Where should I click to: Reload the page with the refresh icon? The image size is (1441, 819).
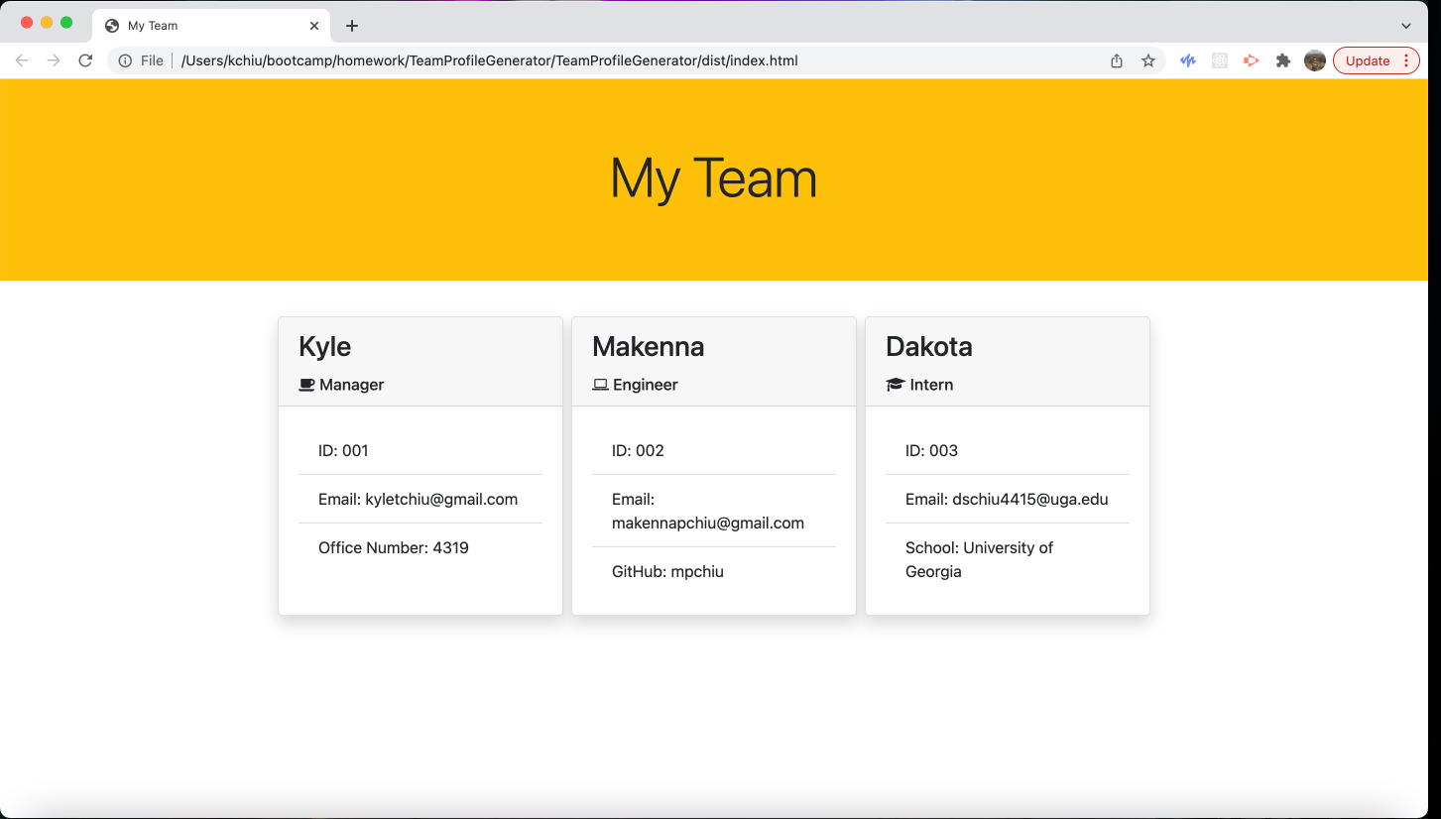(85, 60)
